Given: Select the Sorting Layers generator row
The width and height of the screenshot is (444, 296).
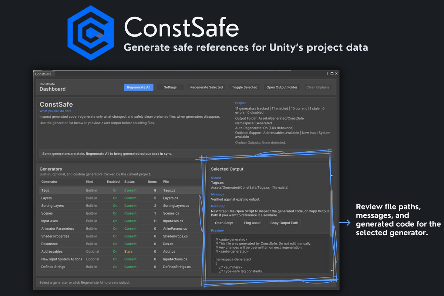Looking at the screenshot, I should click(121, 206).
